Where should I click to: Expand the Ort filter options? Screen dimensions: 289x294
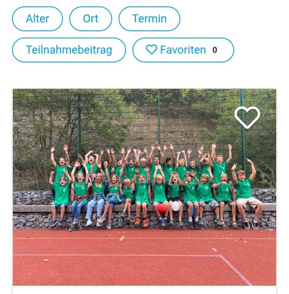tap(91, 19)
